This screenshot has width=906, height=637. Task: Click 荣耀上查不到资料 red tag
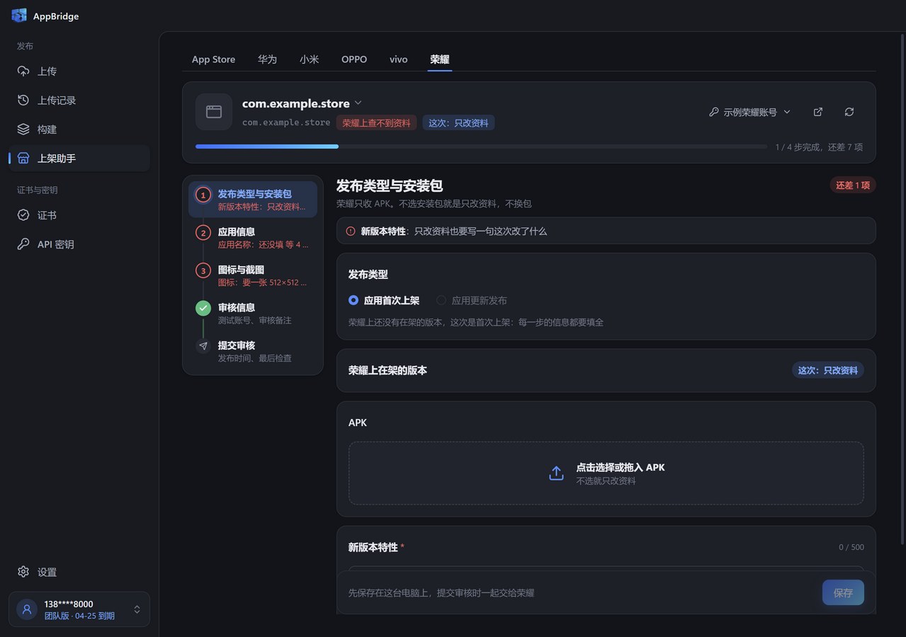[x=376, y=122]
